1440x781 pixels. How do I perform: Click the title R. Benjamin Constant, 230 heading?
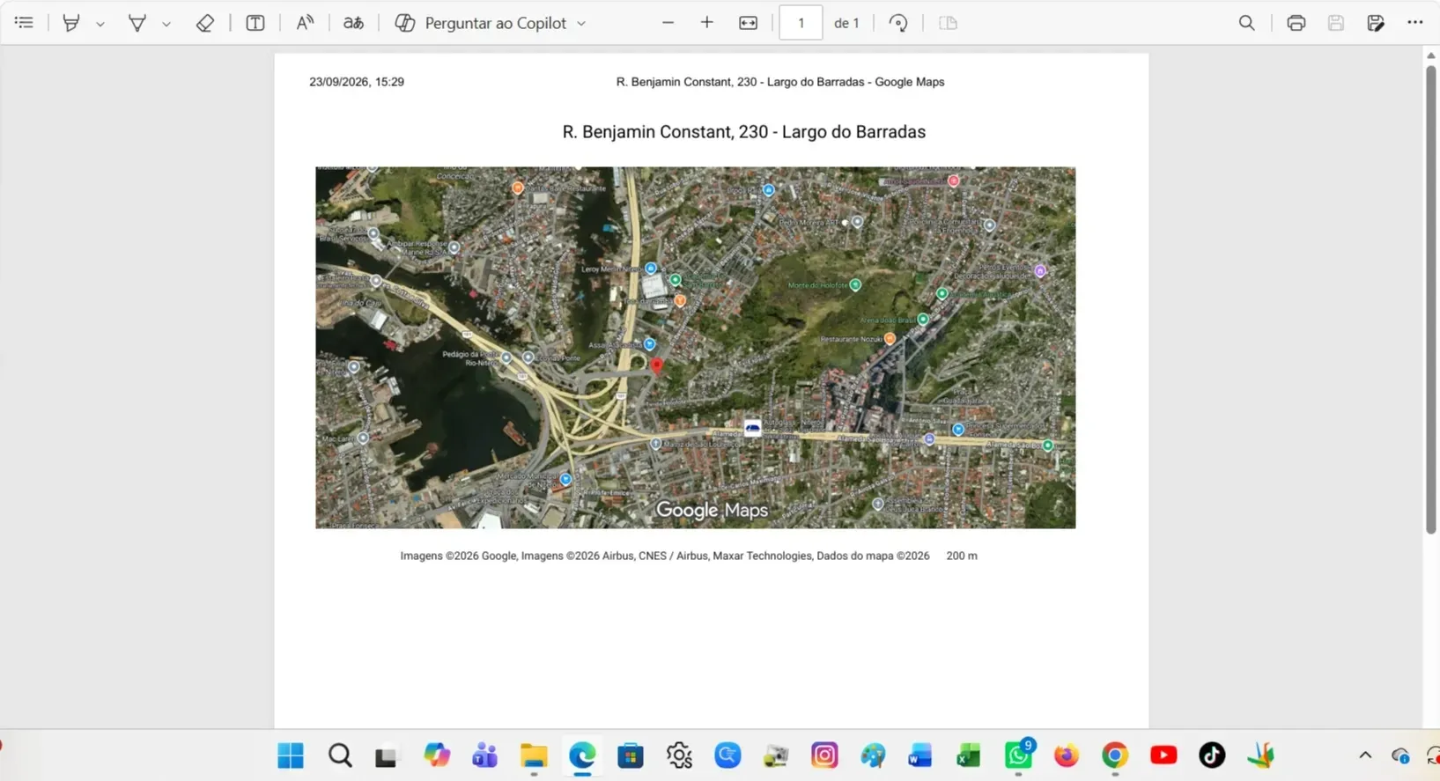click(x=744, y=132)
